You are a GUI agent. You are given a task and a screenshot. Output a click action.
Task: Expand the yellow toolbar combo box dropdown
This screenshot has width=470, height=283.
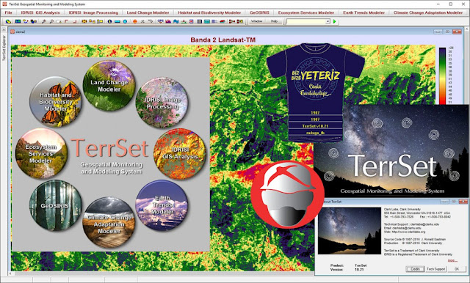(328, 21)
